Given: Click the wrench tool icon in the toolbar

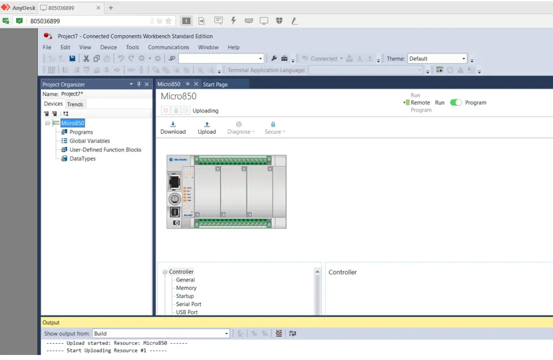Looking at the screenshot, I should tap(274, 58).
